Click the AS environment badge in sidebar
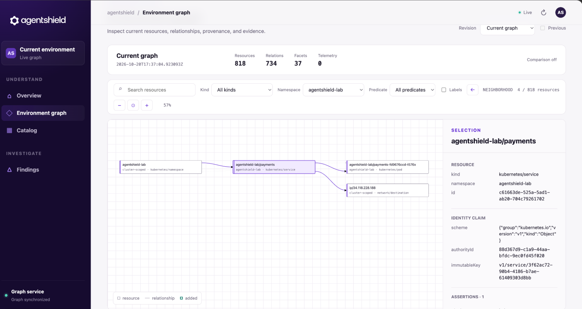 [11, 53]
